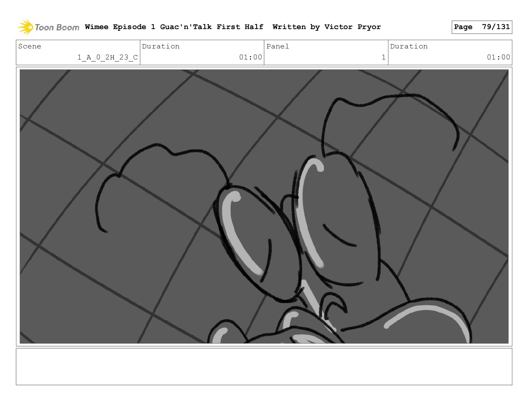Screen dimensions: 529x409
Task: Click the 'Page 79/131' box
Action: coord(482,27)
